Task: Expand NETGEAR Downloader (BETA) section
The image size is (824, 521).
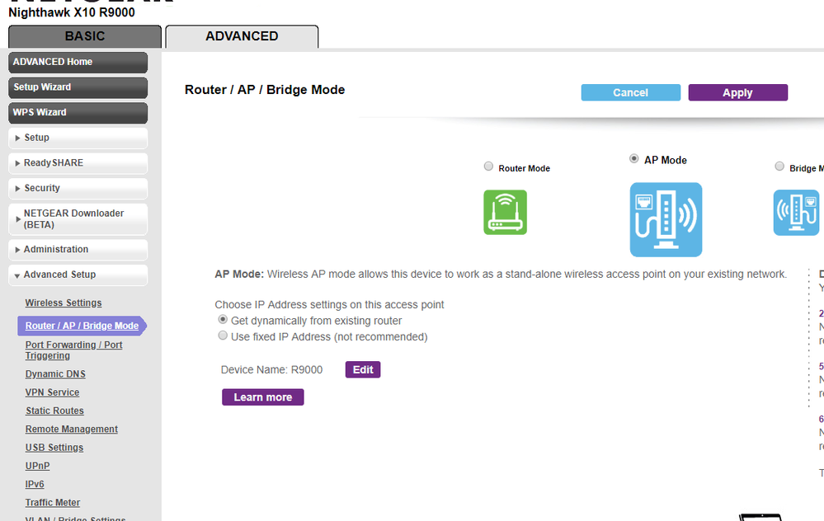Action: coord(78,219)
